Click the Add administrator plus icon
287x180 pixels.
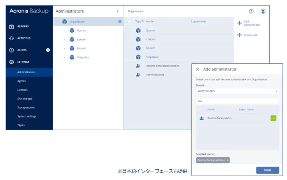click(x=239, y=23)
